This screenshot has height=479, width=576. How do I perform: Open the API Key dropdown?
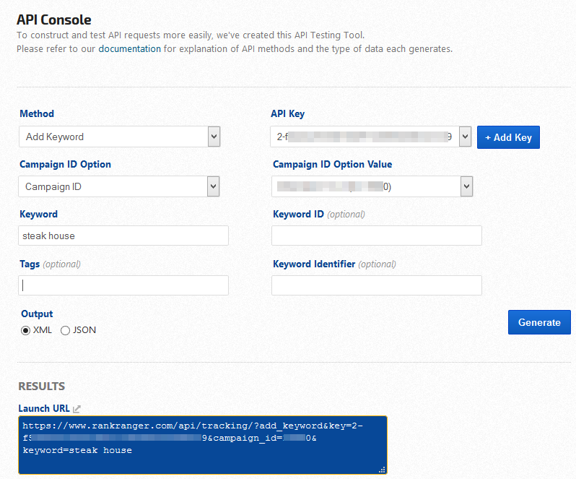click(372, 137)
